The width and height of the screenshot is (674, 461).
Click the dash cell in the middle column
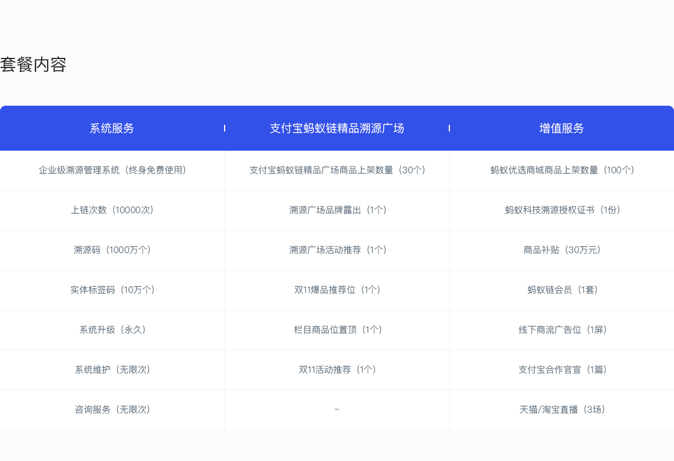tap(337, 410)
